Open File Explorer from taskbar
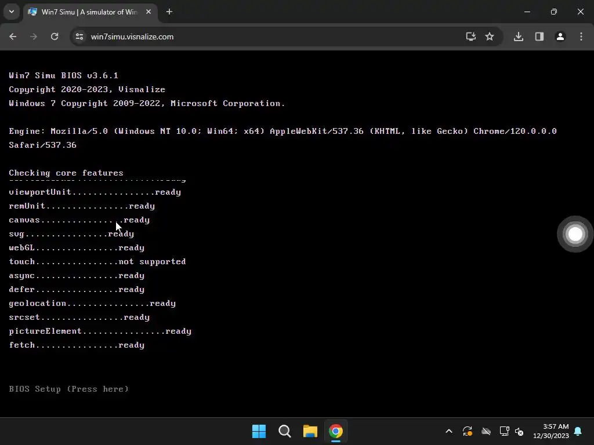The width and height of the screenshot is (594, 445). pyautogui.click(x=310, y=431)
